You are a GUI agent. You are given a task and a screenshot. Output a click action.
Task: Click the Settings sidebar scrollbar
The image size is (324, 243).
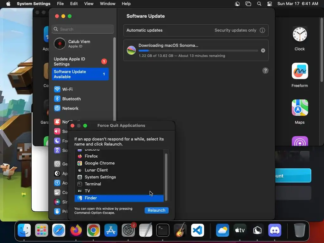[x=115, y=79]
